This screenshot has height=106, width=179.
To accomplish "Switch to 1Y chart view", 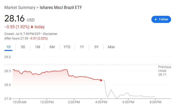I will click(82, 47).
